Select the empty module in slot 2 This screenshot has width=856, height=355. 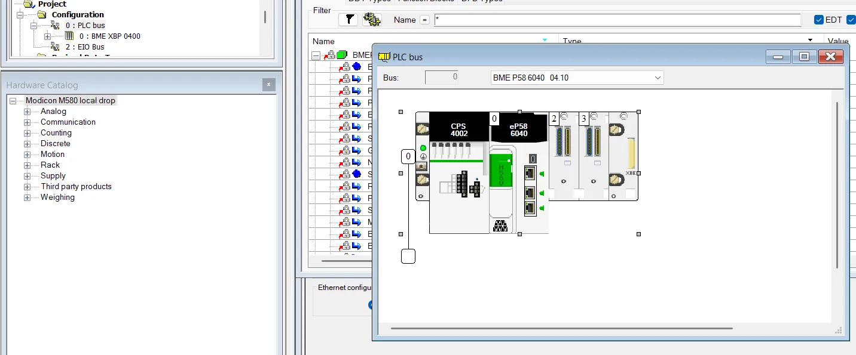(563, 156)
